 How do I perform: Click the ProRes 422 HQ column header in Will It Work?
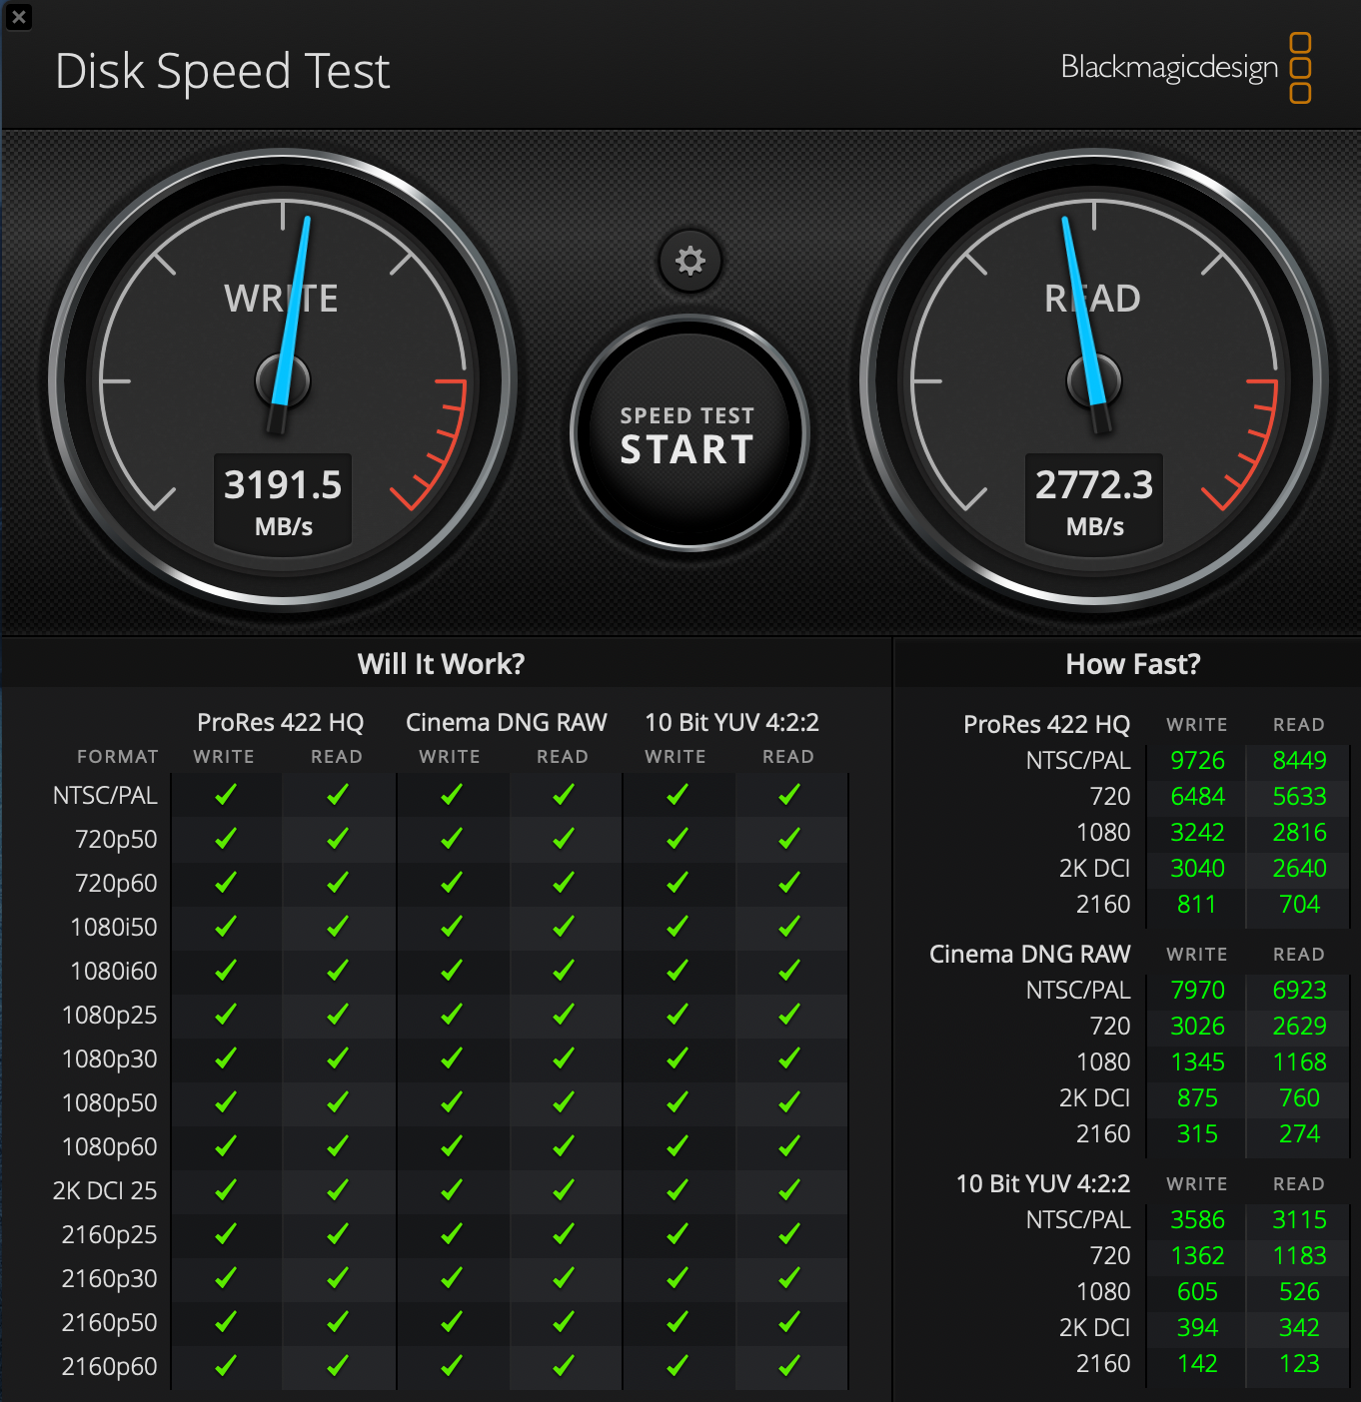point(280,722)
